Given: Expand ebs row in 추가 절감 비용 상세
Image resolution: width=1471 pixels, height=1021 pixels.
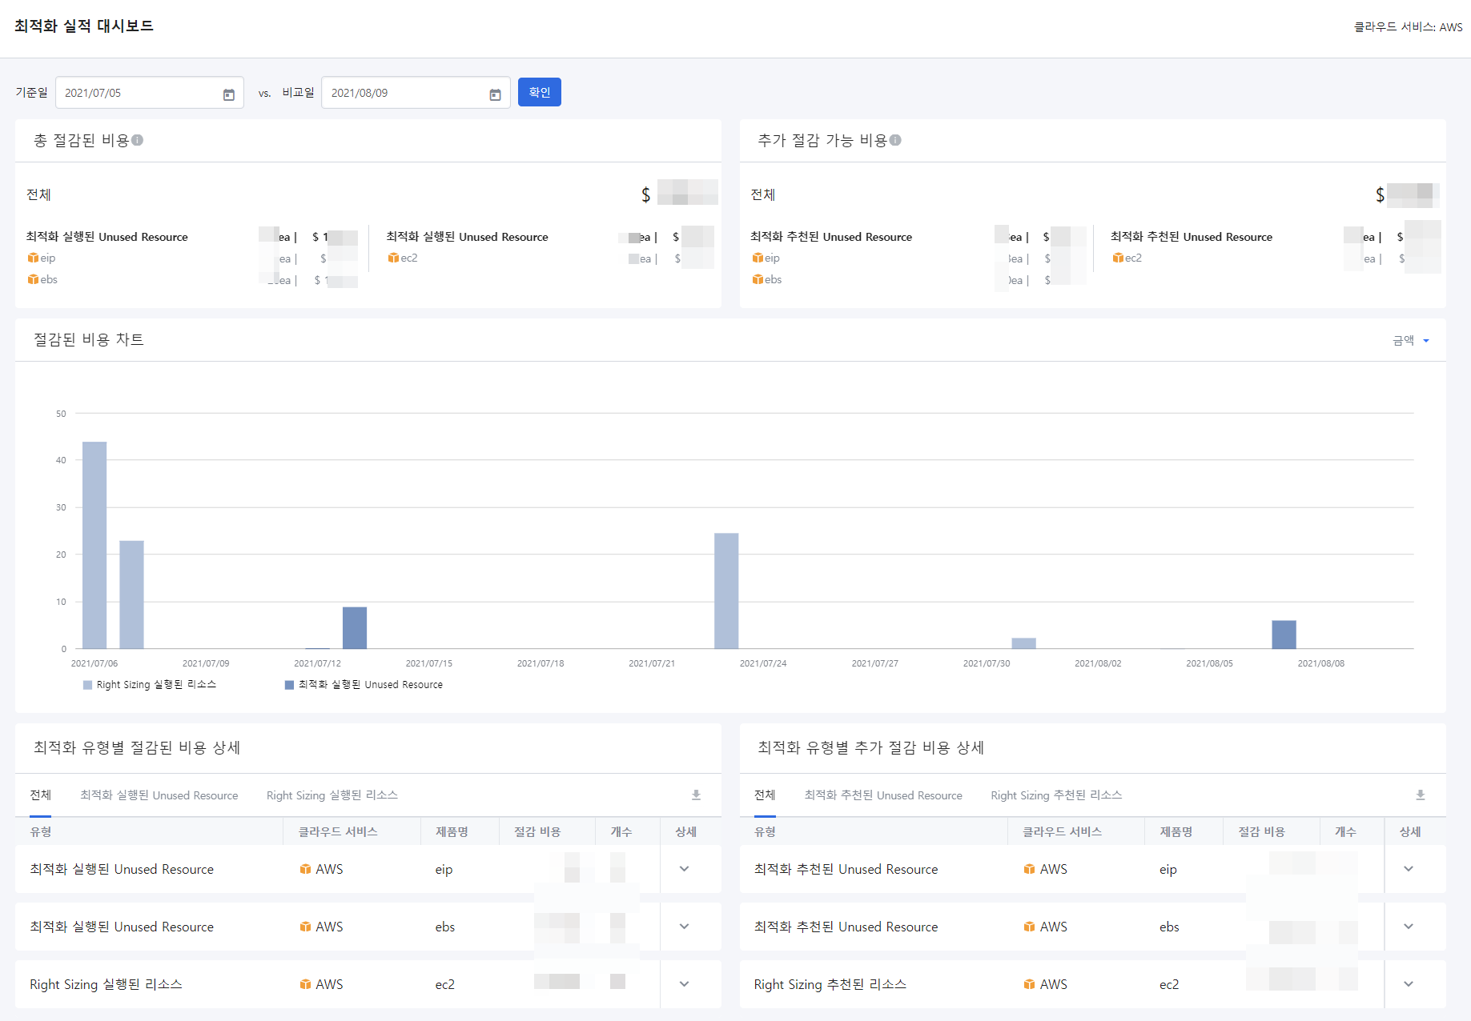Looking at the screenshot, I should pos(1408,927).
